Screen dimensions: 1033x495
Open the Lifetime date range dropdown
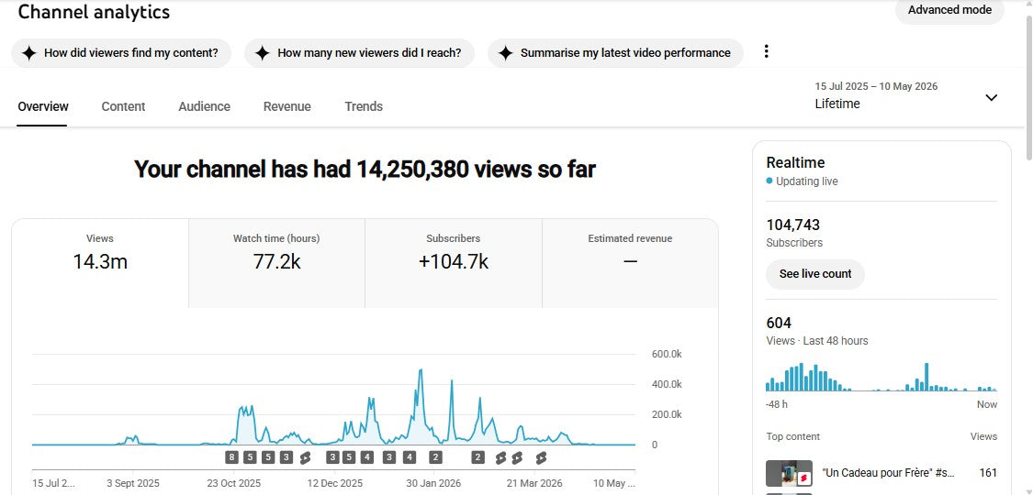[907, 96]
